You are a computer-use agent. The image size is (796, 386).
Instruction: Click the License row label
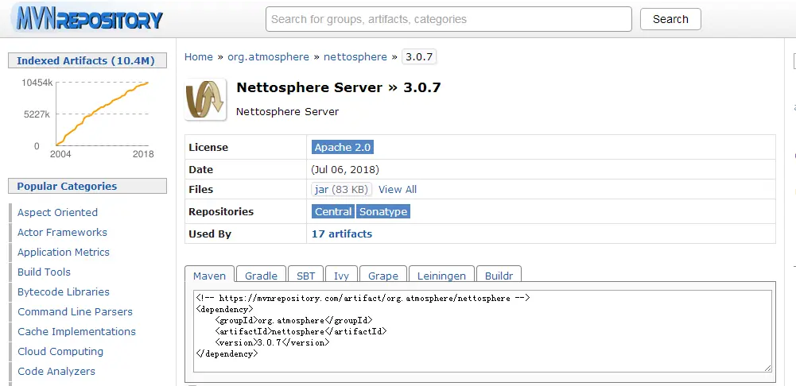pyautogui.click(x=208, y=148)
